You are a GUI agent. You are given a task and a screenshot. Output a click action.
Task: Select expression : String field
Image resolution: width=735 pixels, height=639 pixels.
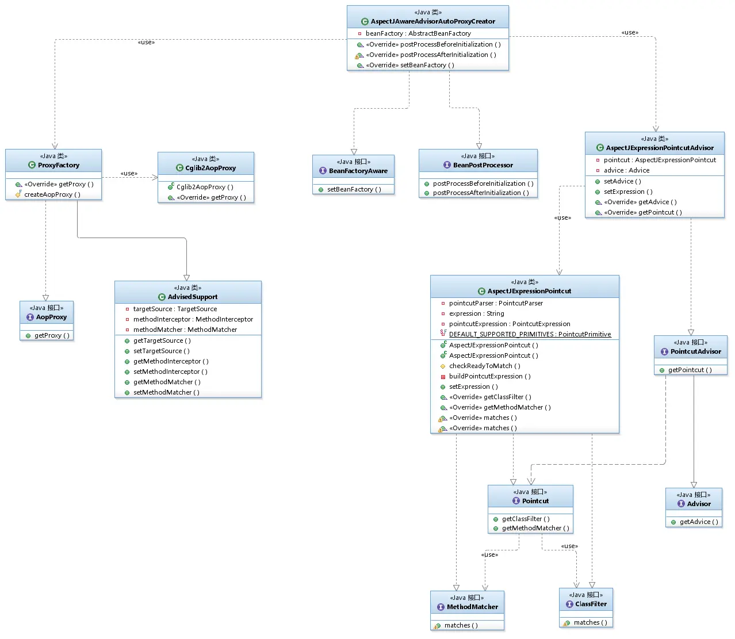(x=476, y=313)
